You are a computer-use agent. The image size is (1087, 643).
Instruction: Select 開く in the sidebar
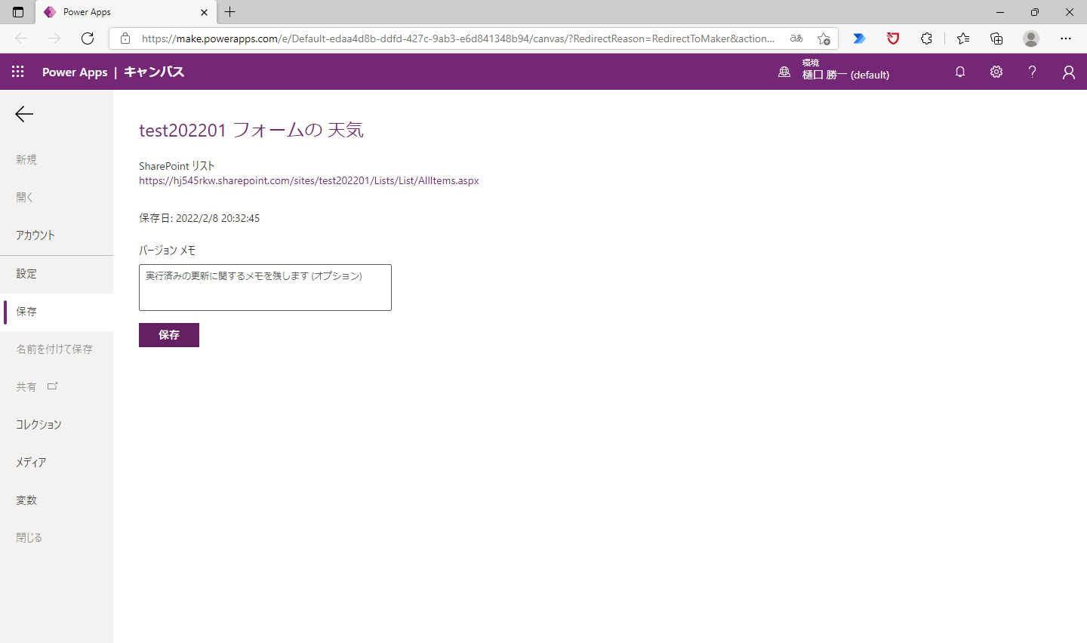point(57,198)
